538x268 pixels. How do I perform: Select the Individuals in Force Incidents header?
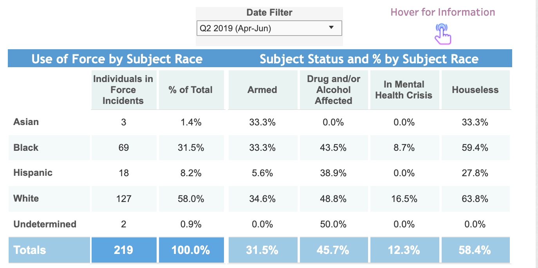(123, 90)
